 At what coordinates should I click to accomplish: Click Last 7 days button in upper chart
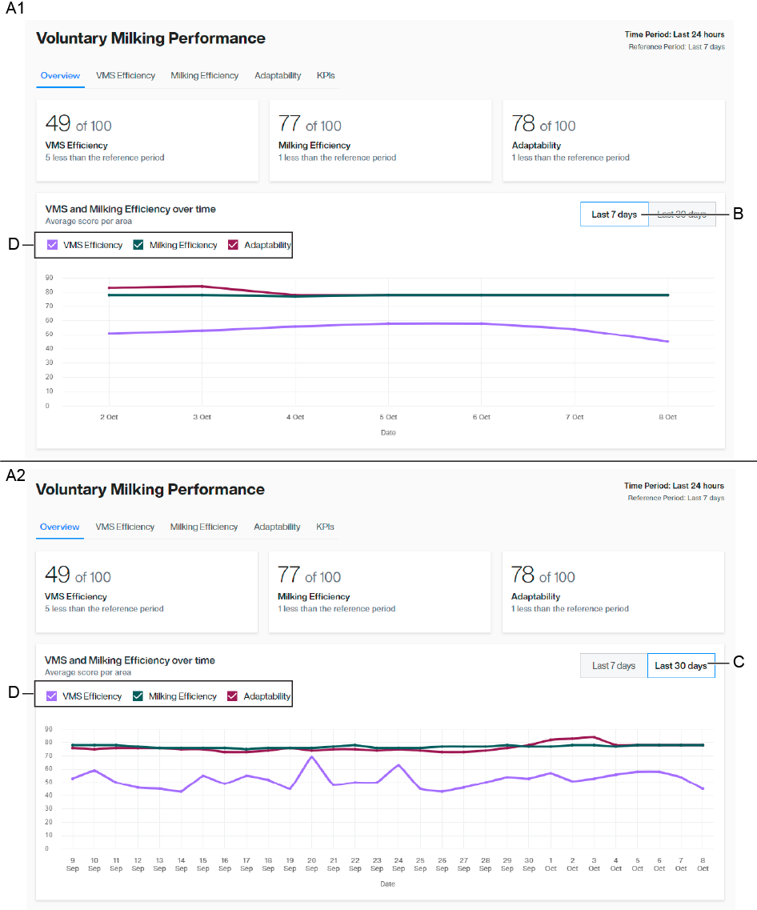click(614, 214)
